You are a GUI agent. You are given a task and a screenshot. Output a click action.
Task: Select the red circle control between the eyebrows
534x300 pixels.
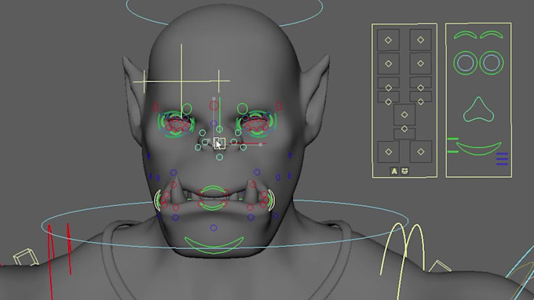coord(214,106)
